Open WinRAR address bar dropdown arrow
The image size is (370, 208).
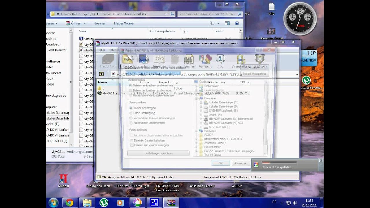point(297,75)
